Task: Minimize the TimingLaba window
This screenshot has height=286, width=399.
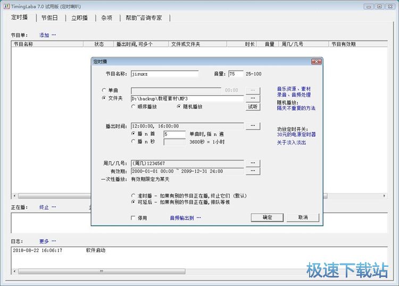Action: (x=369, y=6)
